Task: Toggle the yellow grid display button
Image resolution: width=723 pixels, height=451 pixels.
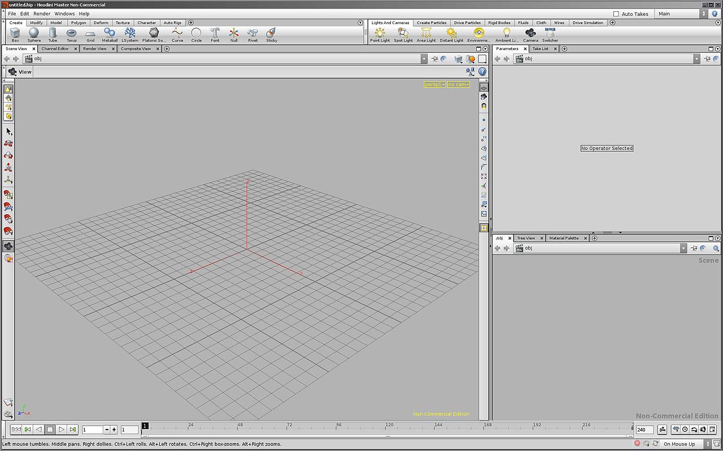Action: (484, 228)
